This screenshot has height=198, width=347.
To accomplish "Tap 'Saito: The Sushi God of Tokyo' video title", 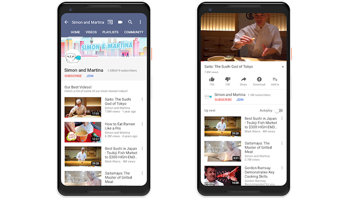I will point(229,66).
